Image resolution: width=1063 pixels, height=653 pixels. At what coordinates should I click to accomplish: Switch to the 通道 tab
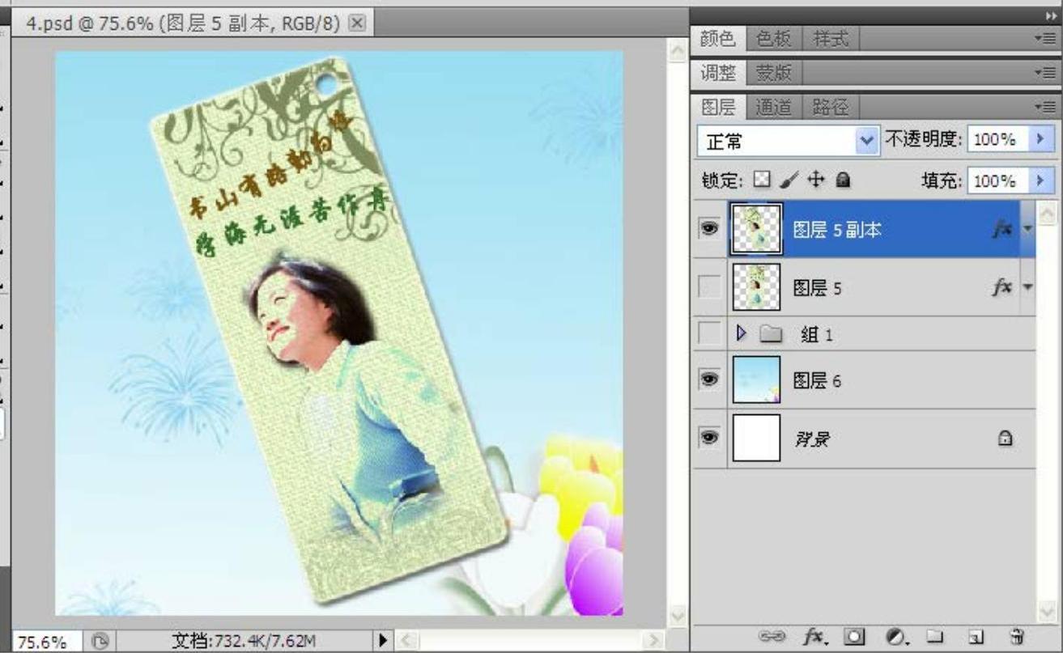tap(772, 106)
